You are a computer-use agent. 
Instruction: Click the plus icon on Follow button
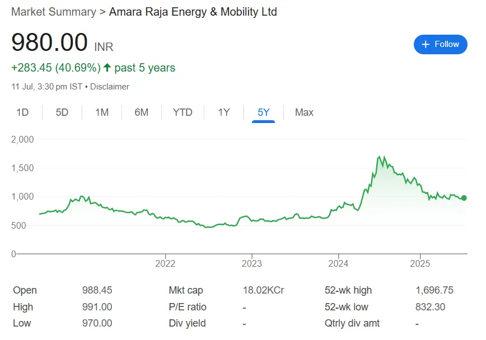[x=426, y=44]
